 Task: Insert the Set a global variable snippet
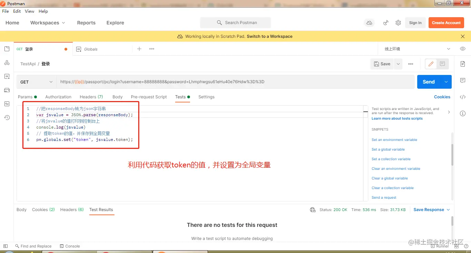(x=388, y=150)
